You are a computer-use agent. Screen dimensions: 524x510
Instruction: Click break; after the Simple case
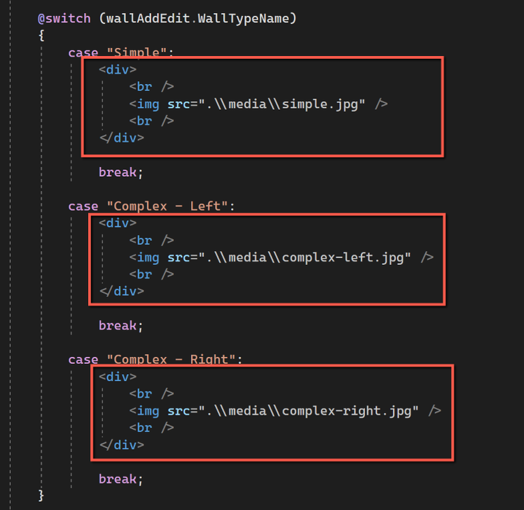tap(121, 172)
